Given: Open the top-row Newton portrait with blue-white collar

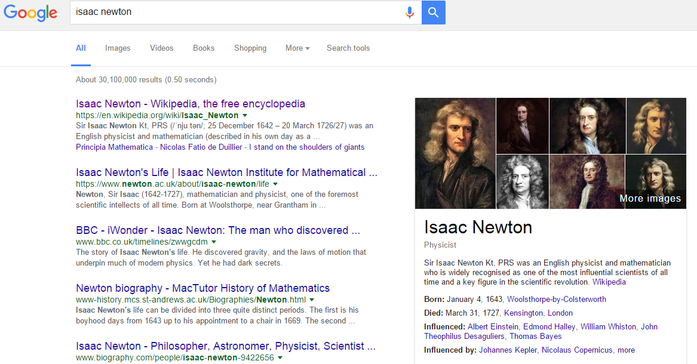Looking at the screenshot, I should pos(588,126).
